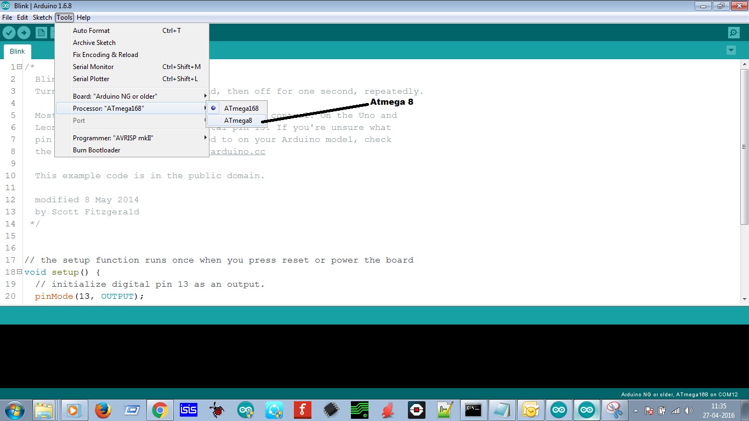
Task: Choose Burn Bootloader menu item
Action: [132, 150]
